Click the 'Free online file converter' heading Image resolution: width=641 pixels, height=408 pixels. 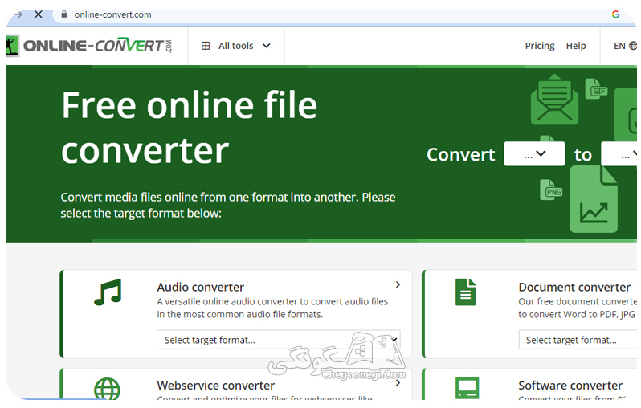tap(190, 128)
